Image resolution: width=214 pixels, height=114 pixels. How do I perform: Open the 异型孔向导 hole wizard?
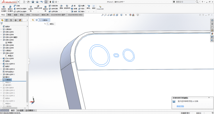(x=38, y=7)
